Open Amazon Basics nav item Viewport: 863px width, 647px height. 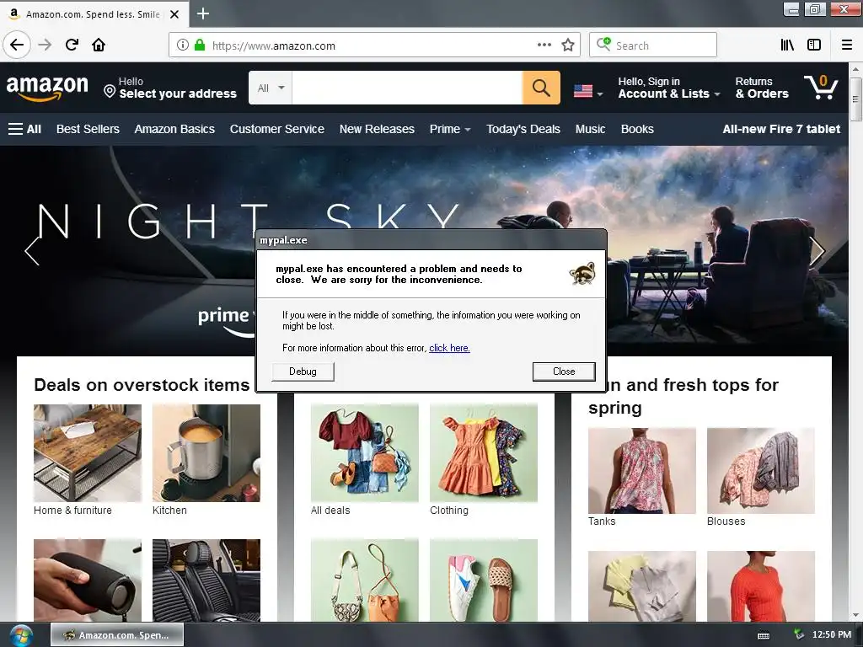pyautogui.click(x=174, y=129)
